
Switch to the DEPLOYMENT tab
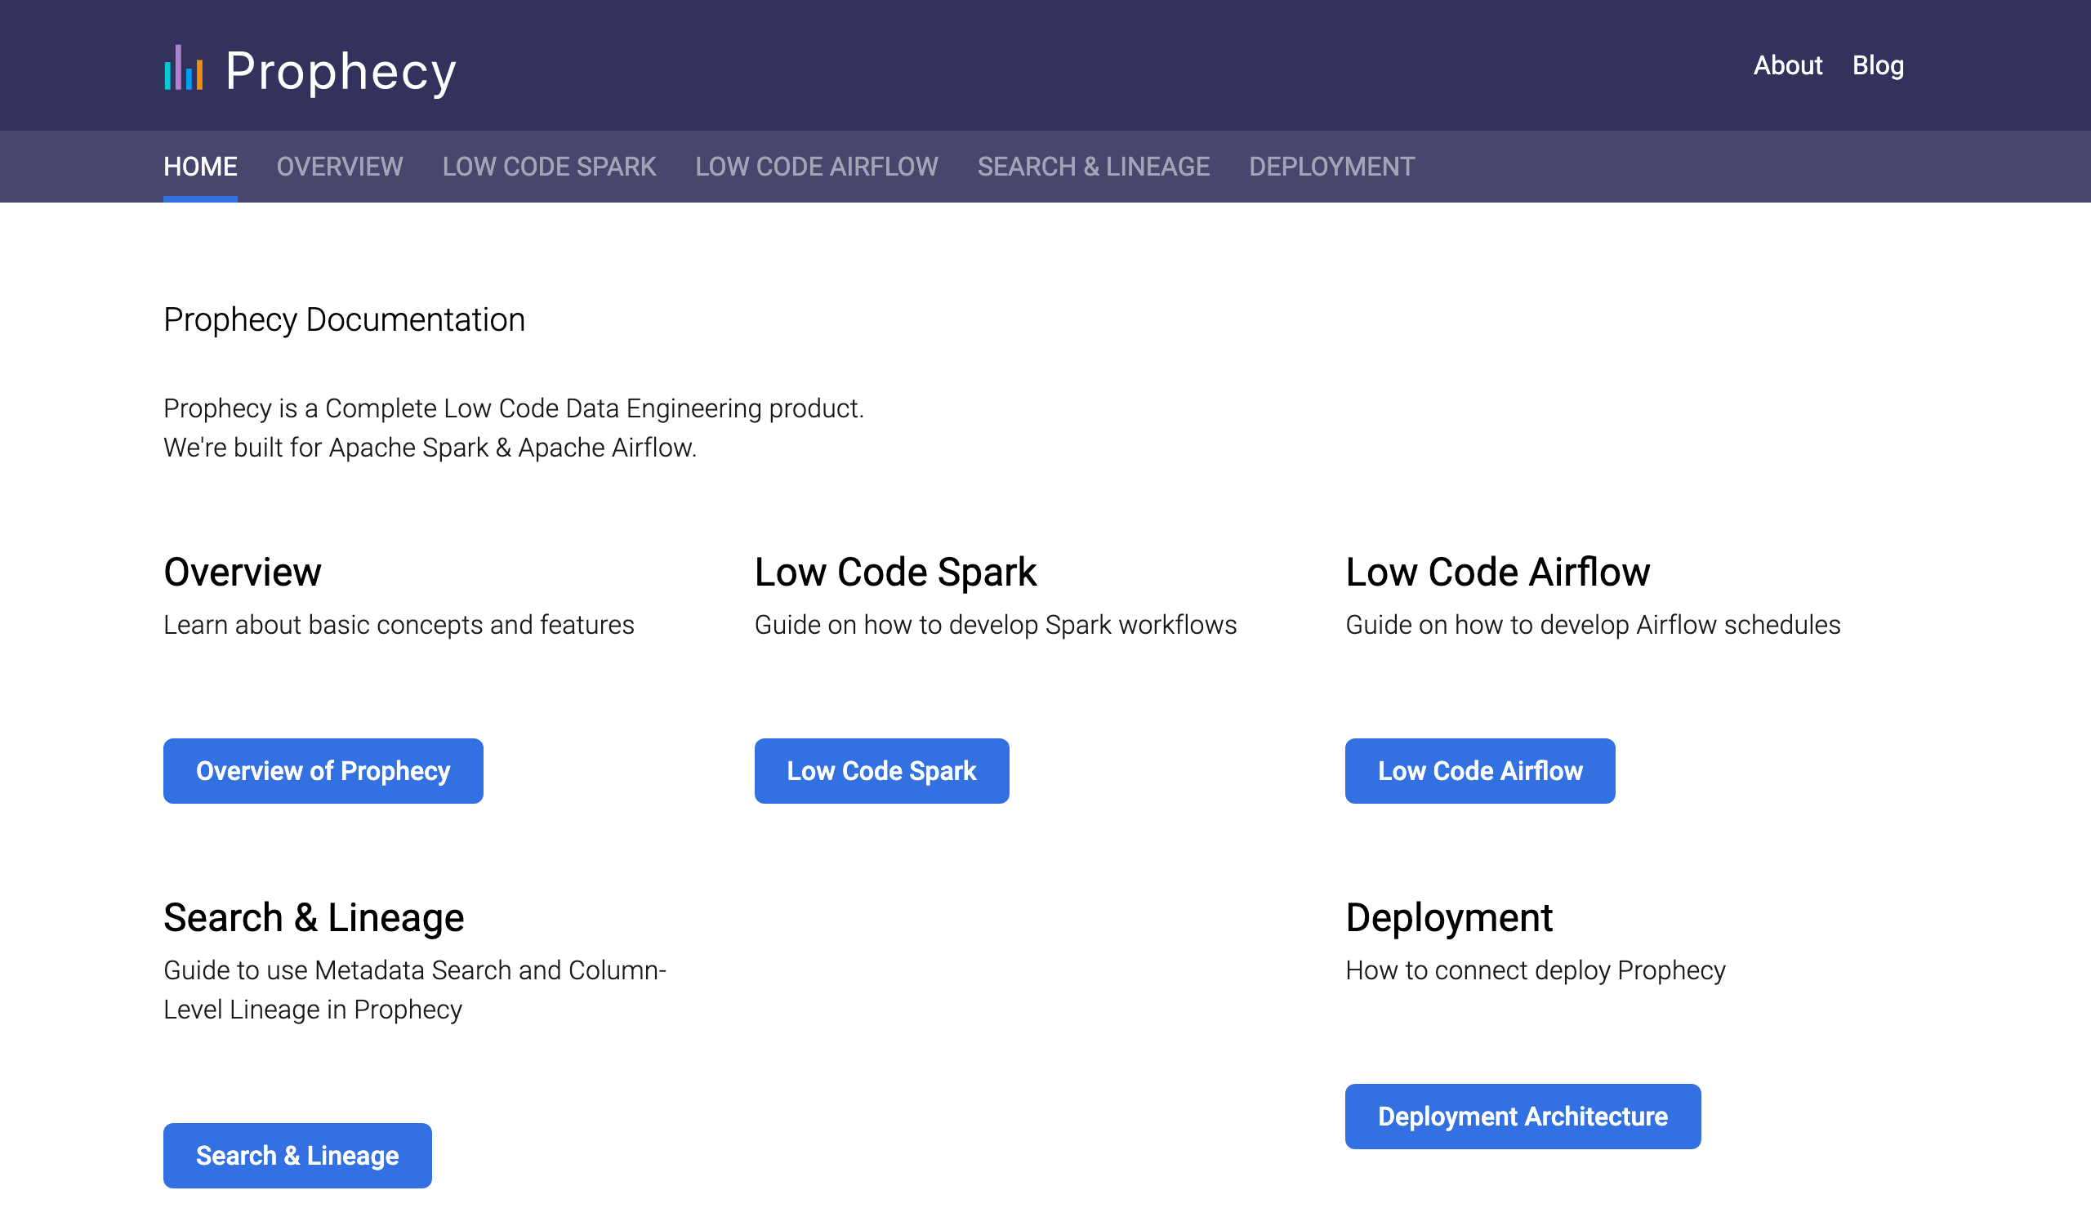click(x=1331, y=167)
